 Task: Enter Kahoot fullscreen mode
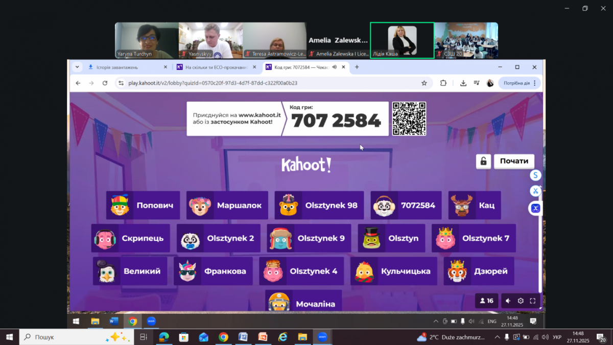[532, 301]
